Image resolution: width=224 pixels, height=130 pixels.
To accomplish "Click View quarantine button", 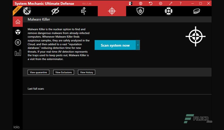I will [38, 72].
